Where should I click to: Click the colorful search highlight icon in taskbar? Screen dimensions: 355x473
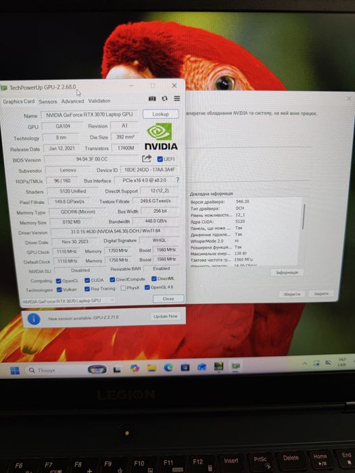pyautogui.click(x=97, y=369)
